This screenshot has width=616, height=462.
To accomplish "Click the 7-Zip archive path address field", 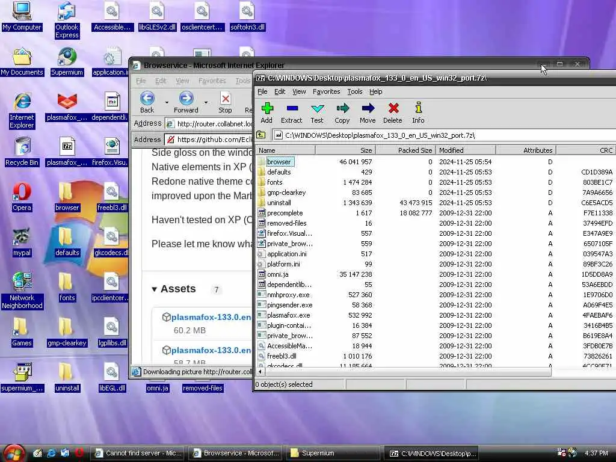I will point(444,135).
